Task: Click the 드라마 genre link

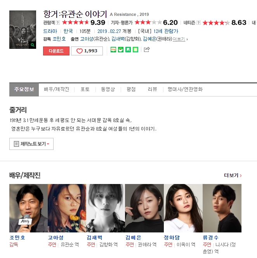Action: (x=50, y=31)
